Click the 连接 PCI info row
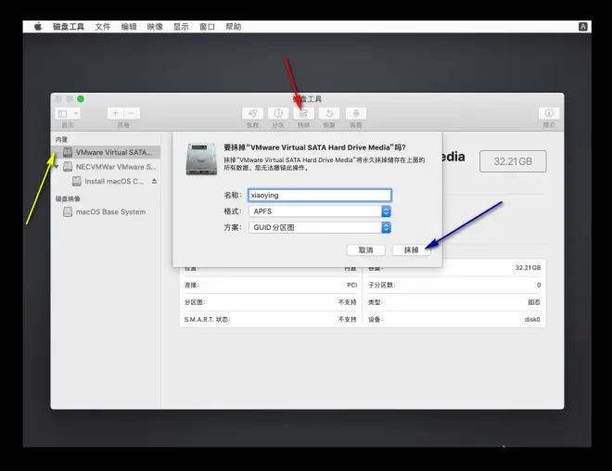Image resolution: width=612 pixels, height=471 pixels. click(x=271, y=285)
